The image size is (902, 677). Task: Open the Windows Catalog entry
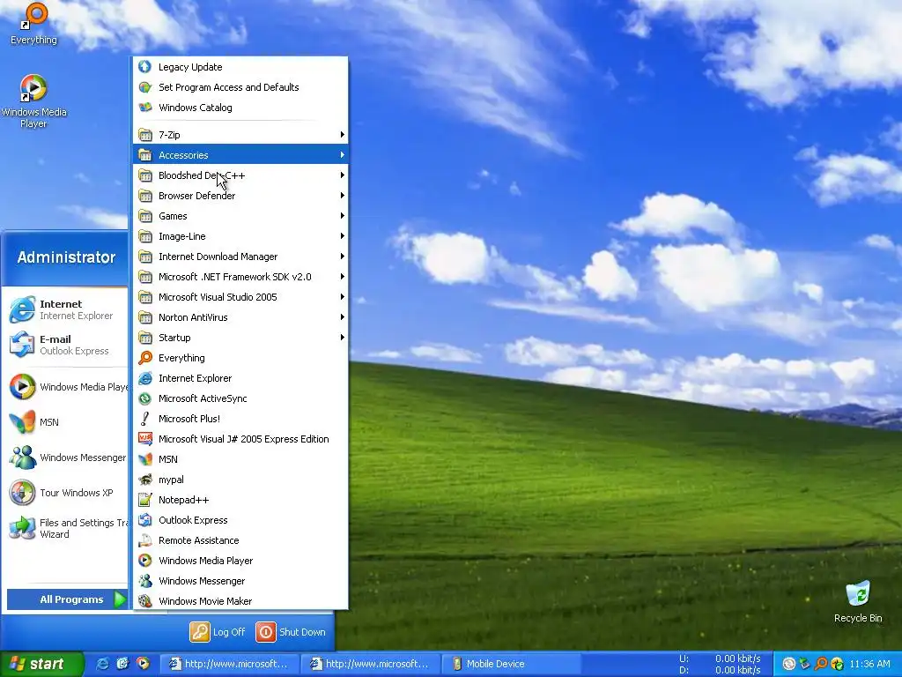tap(240, 108)
